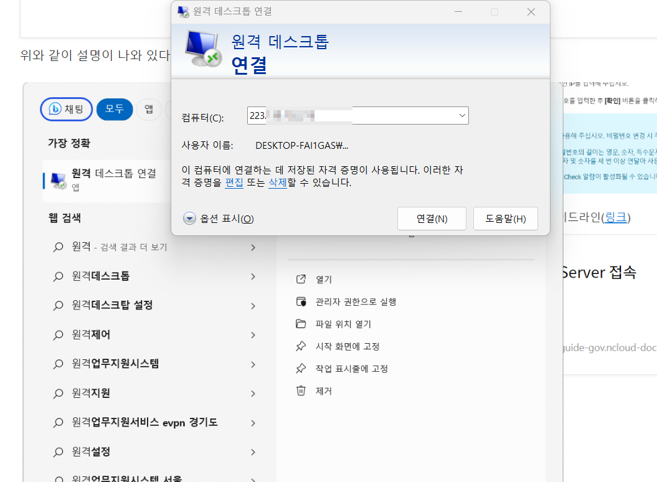Open the 링크 hyperlink in background page
The height and width of the screenshot is (482, 657).
click(615, 217)
